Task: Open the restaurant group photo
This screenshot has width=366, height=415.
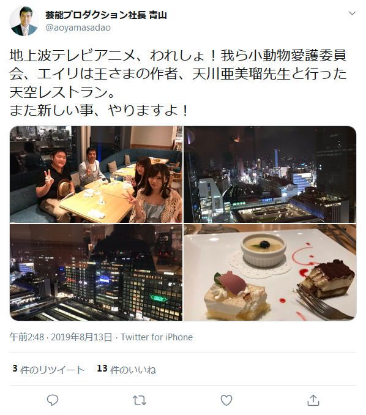Action: click(x=96, y=174)
